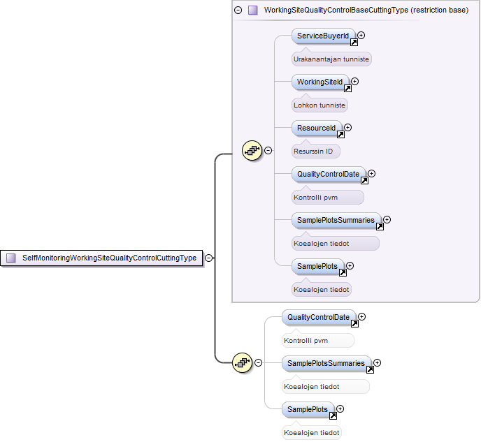The image size is (481, 442).
Task: Expand the lower SamplePlots outside base box
Action: tap(340, 409)
